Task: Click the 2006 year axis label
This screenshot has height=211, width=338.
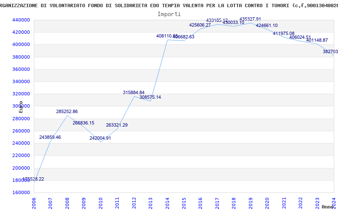Action: (x=34, y=203)
